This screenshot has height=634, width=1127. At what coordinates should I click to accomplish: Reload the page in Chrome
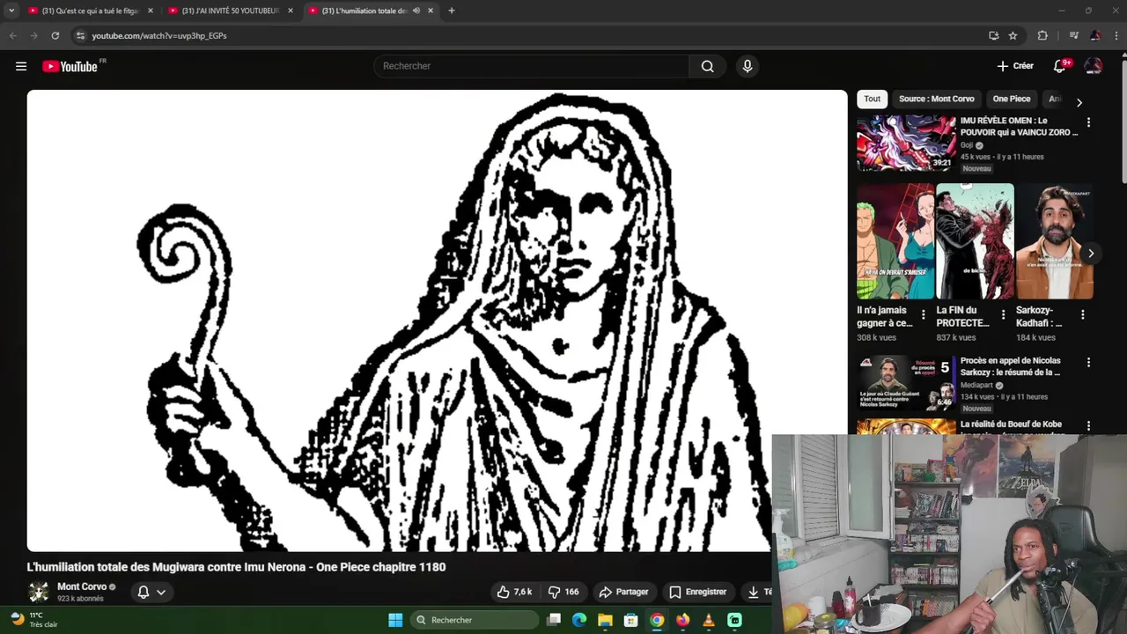point(55,35)
